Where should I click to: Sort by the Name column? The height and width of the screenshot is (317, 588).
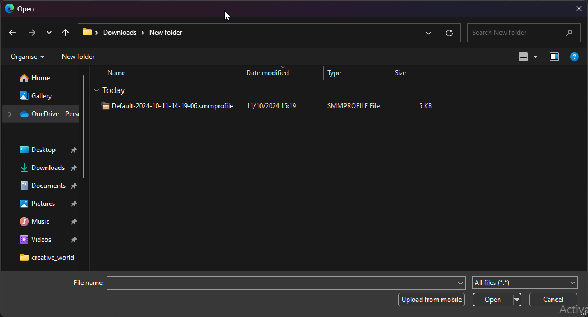pos(116,73)
